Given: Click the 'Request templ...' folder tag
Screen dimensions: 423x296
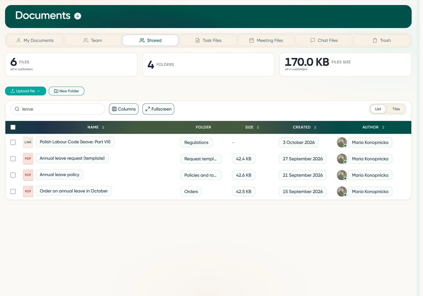Looking at the screenshot, I should 201,159.
